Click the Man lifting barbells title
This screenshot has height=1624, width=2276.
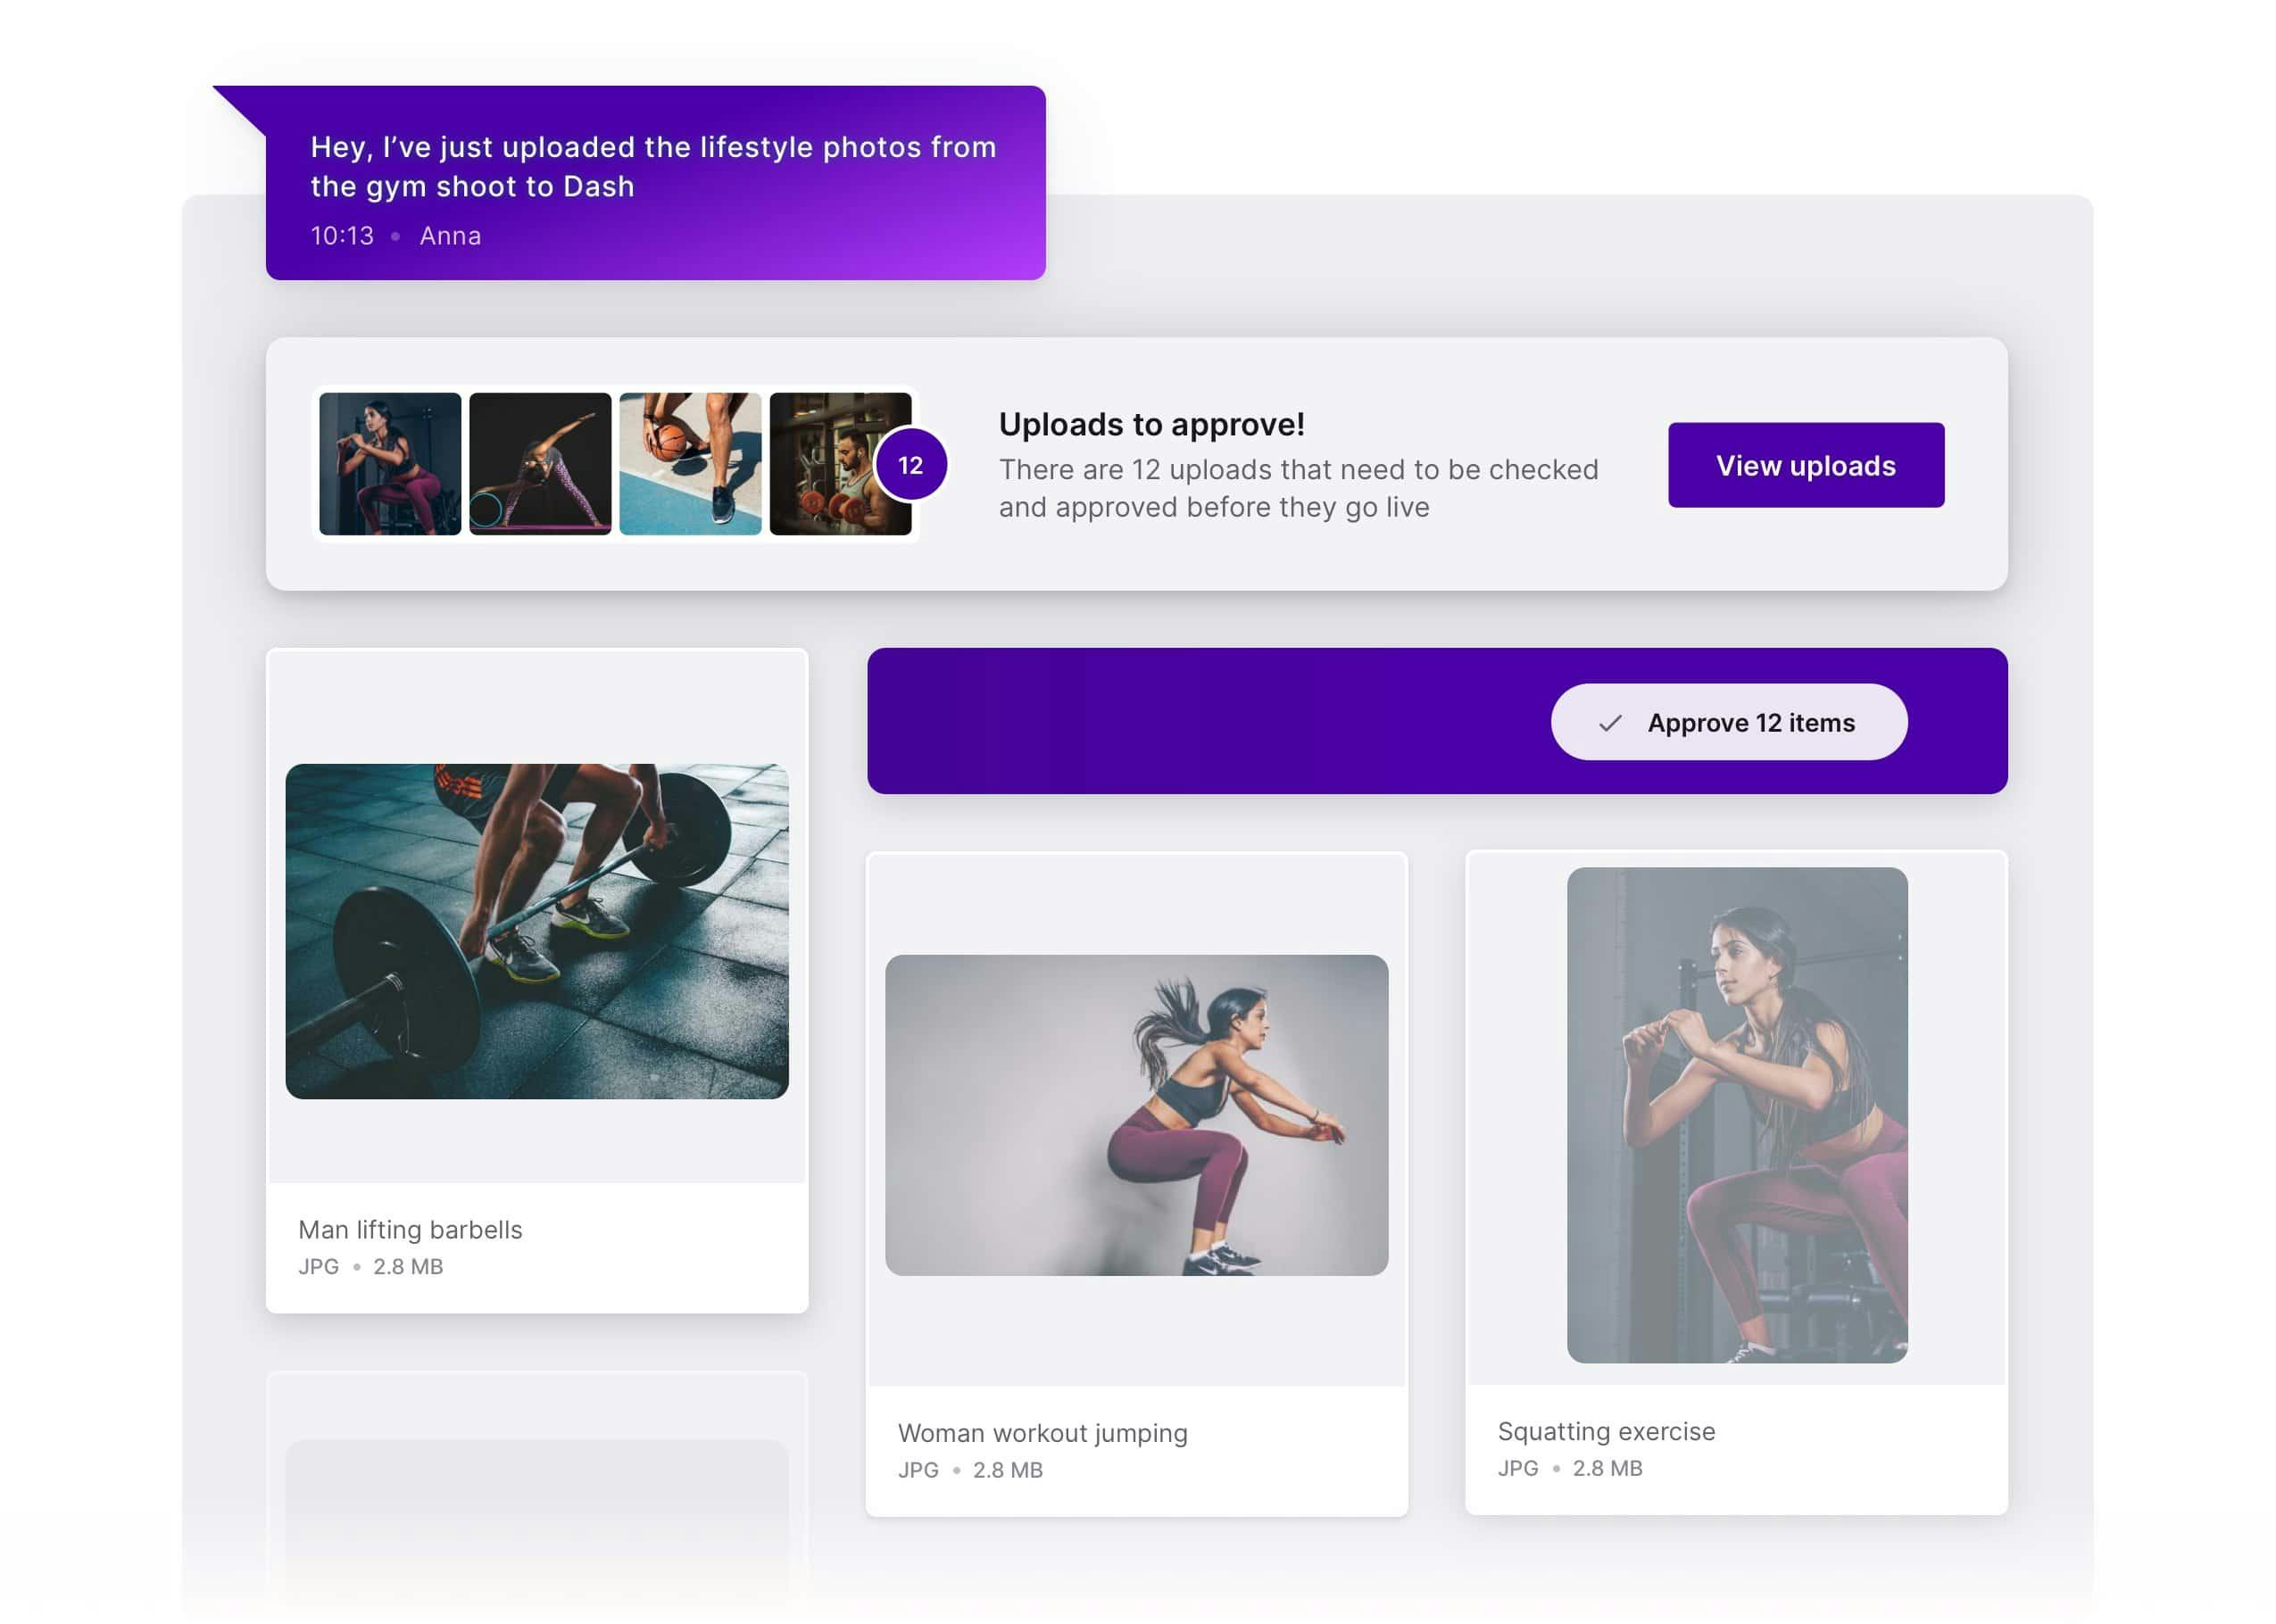tap(410, 1229)
